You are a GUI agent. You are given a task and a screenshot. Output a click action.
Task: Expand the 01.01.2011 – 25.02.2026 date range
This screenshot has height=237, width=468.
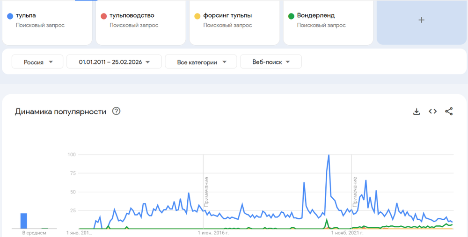point(114,62)
